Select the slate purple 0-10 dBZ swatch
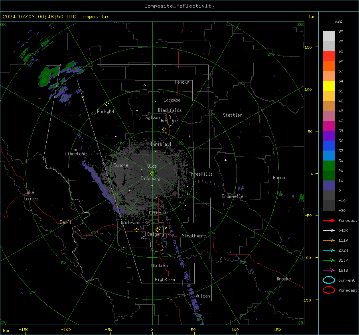This screenshot has width=359, height=335. coord(329,186)
